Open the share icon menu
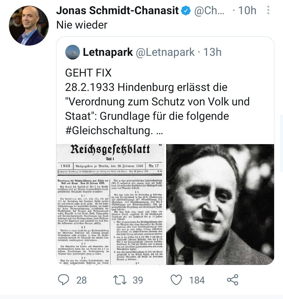Image resolution: width=283 pixels, height=299 pixels. point(232,280)
